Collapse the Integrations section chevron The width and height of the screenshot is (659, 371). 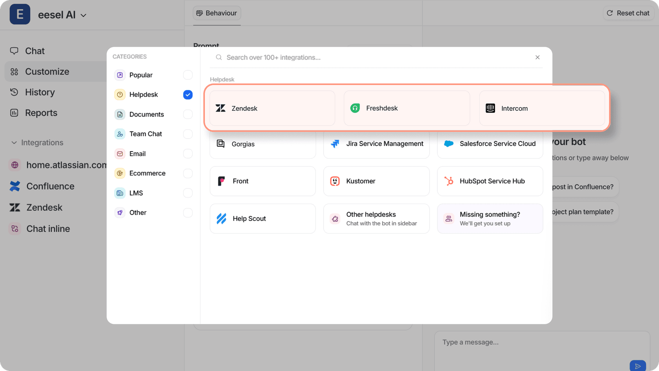14,143
